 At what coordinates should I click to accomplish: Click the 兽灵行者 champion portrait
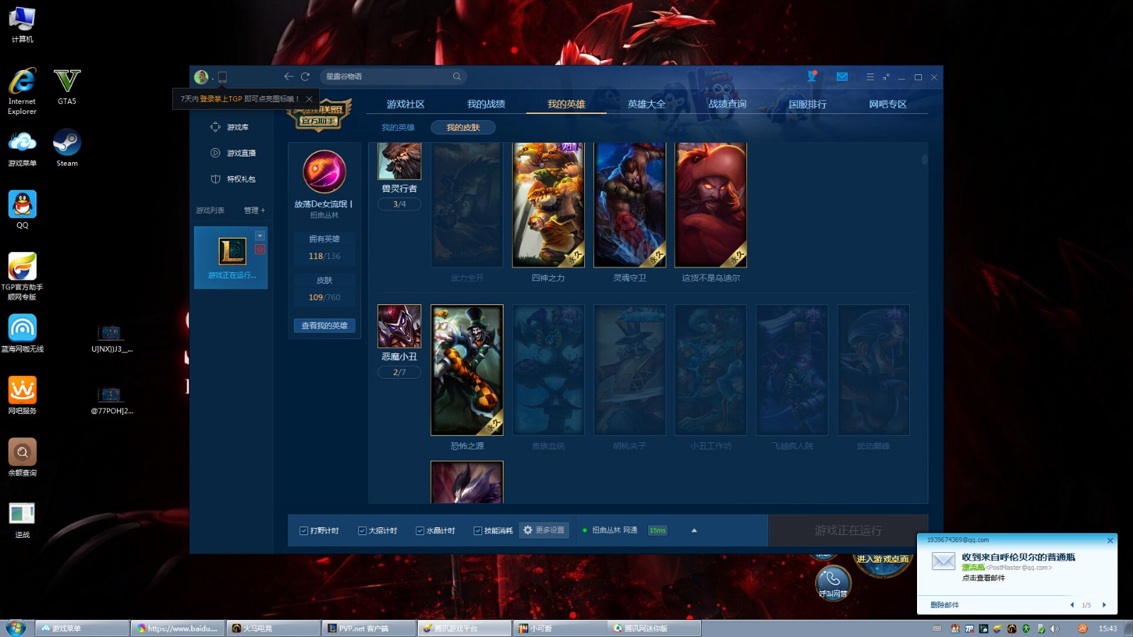point(399,161)
